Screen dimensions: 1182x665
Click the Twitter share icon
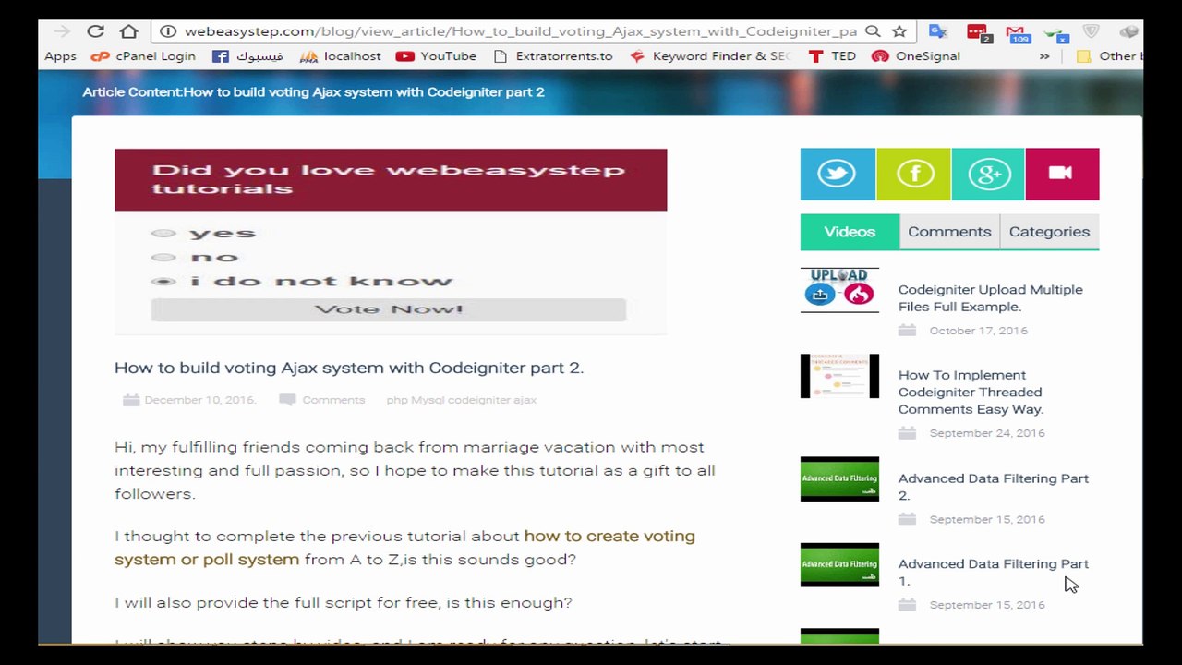pyautogui.click(x=837, y=174)
